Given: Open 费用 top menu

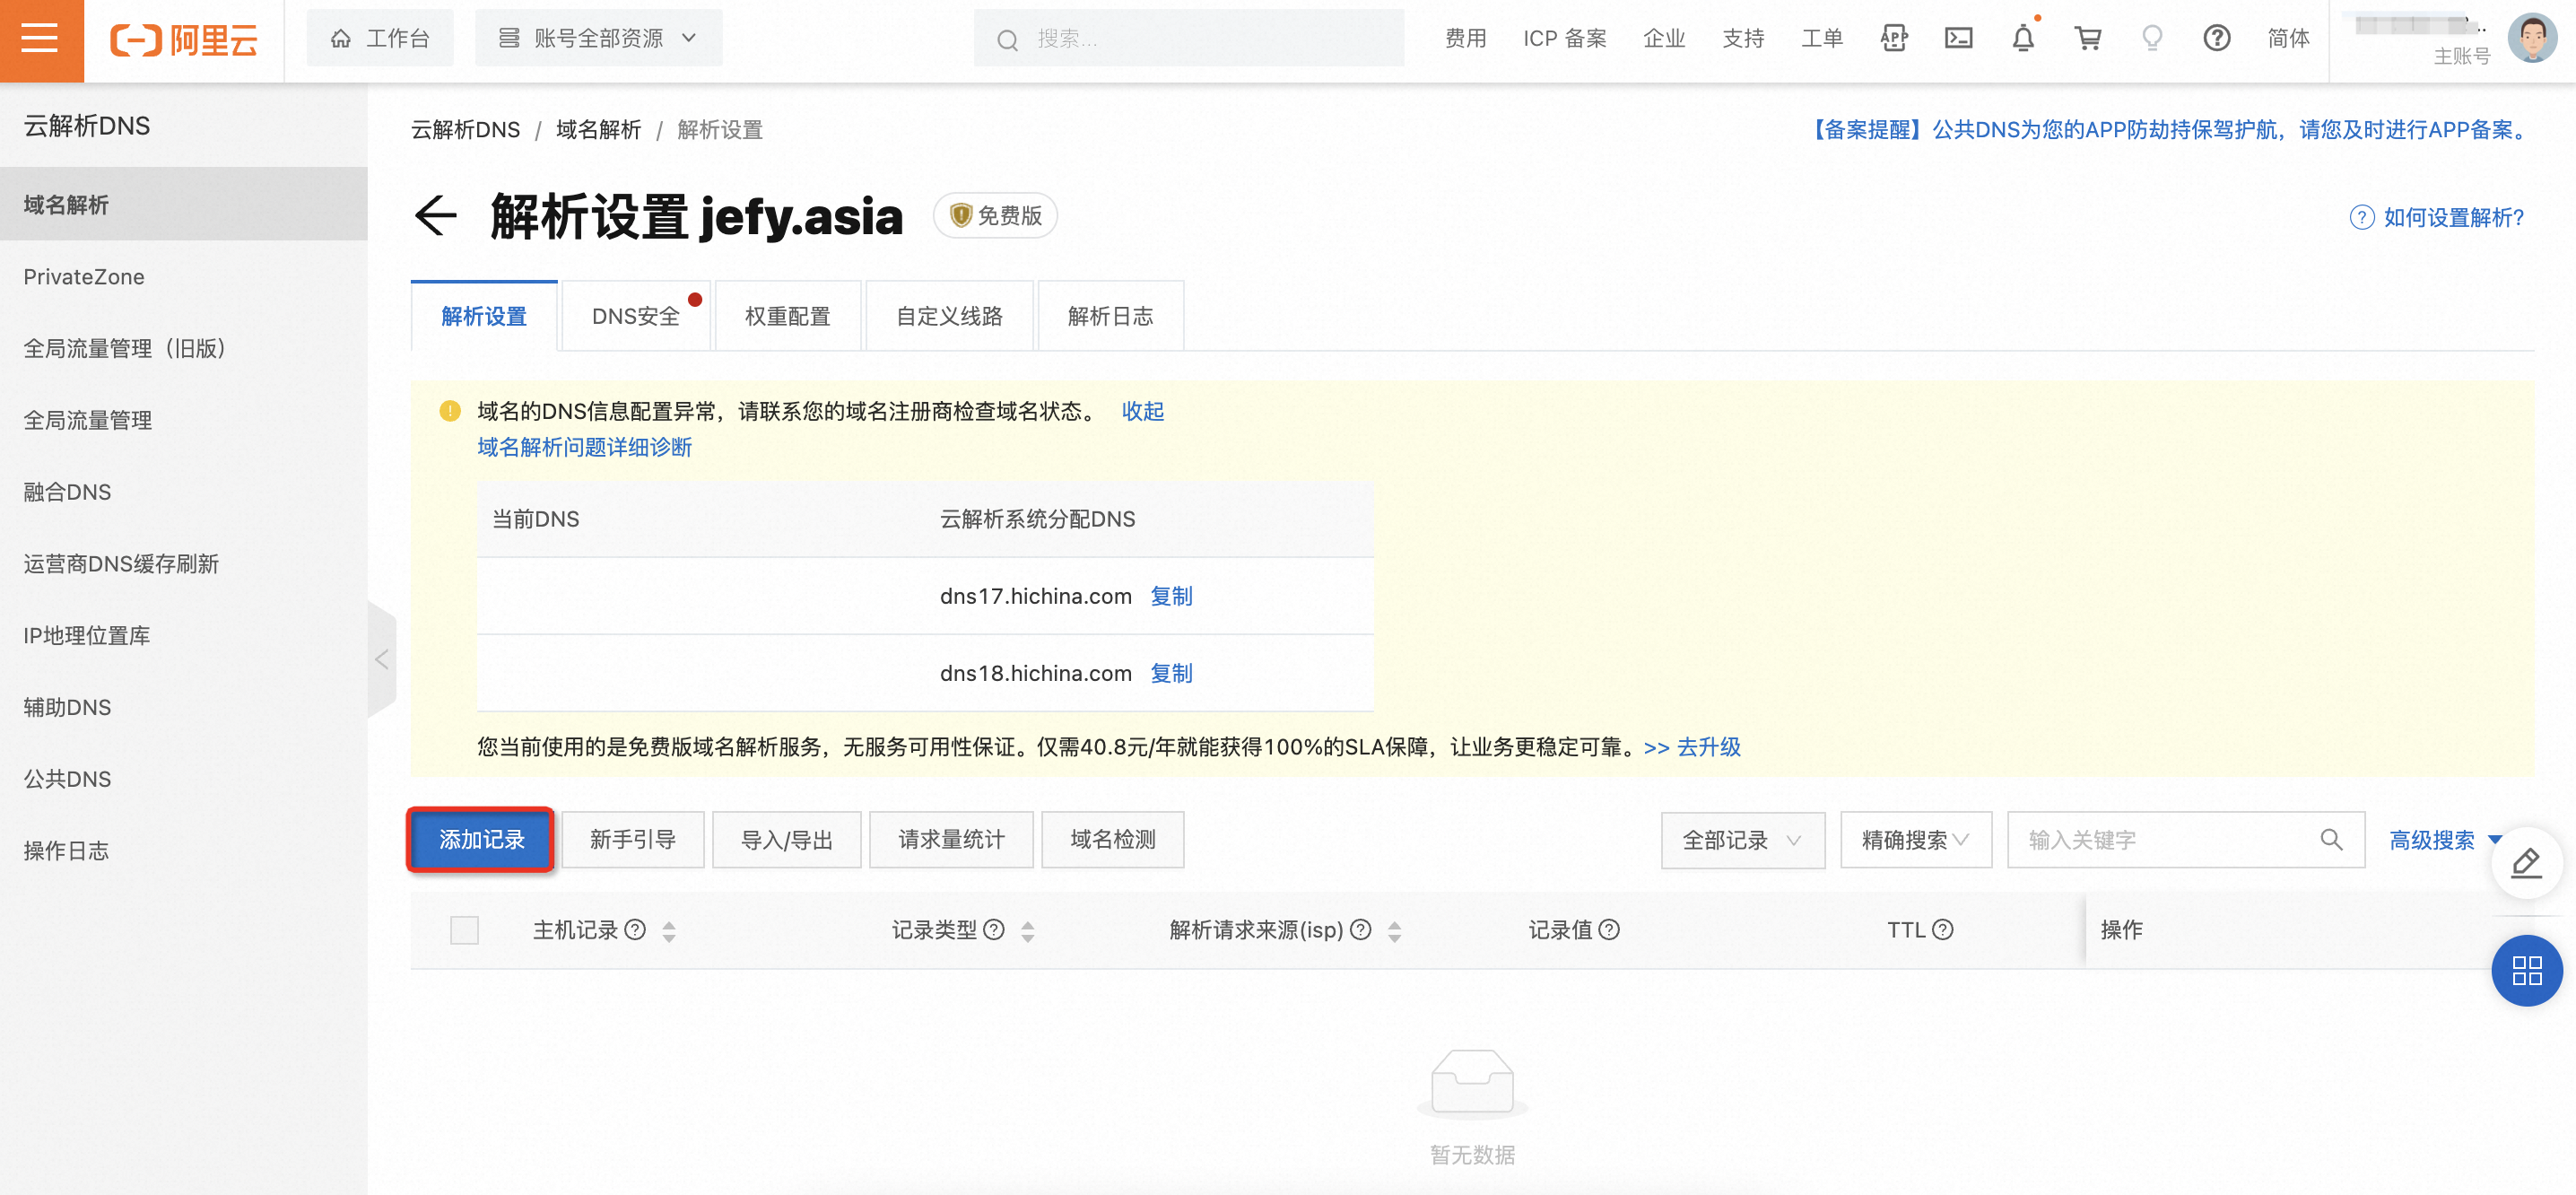Looking at the screenshot, I should coord(1465,39).
